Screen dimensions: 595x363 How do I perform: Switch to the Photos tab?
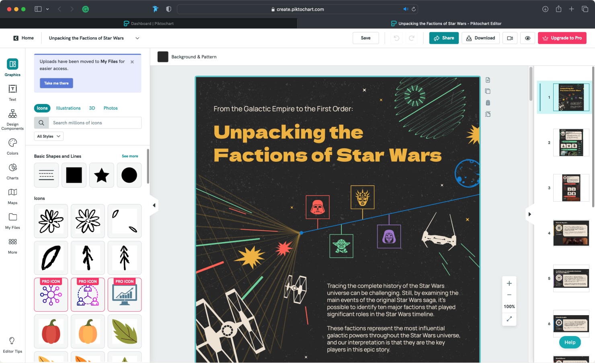(111, 108)
